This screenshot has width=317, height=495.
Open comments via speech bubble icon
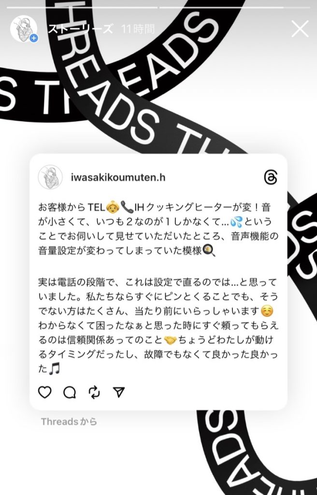coord(70,393)
